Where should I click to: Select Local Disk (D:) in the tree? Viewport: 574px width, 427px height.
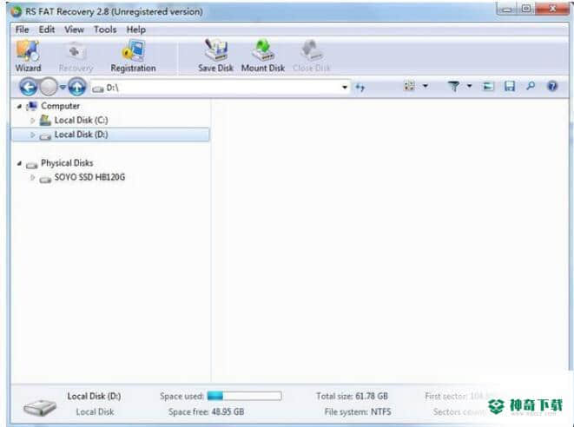tap(81, 135)
